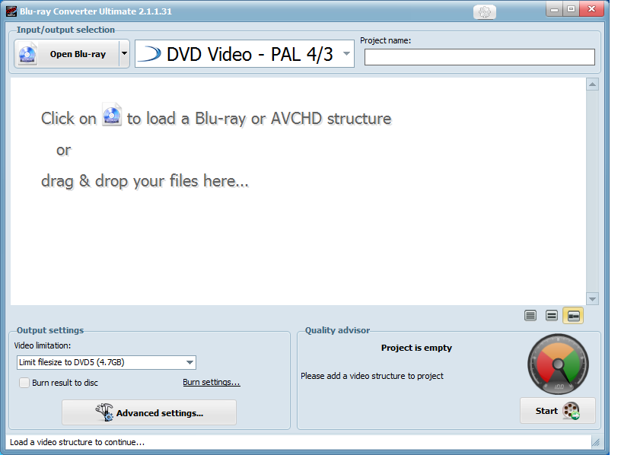The image size is (621, 455).
Task: Click the settings gear on the title bar
Action: pos(483,11)
